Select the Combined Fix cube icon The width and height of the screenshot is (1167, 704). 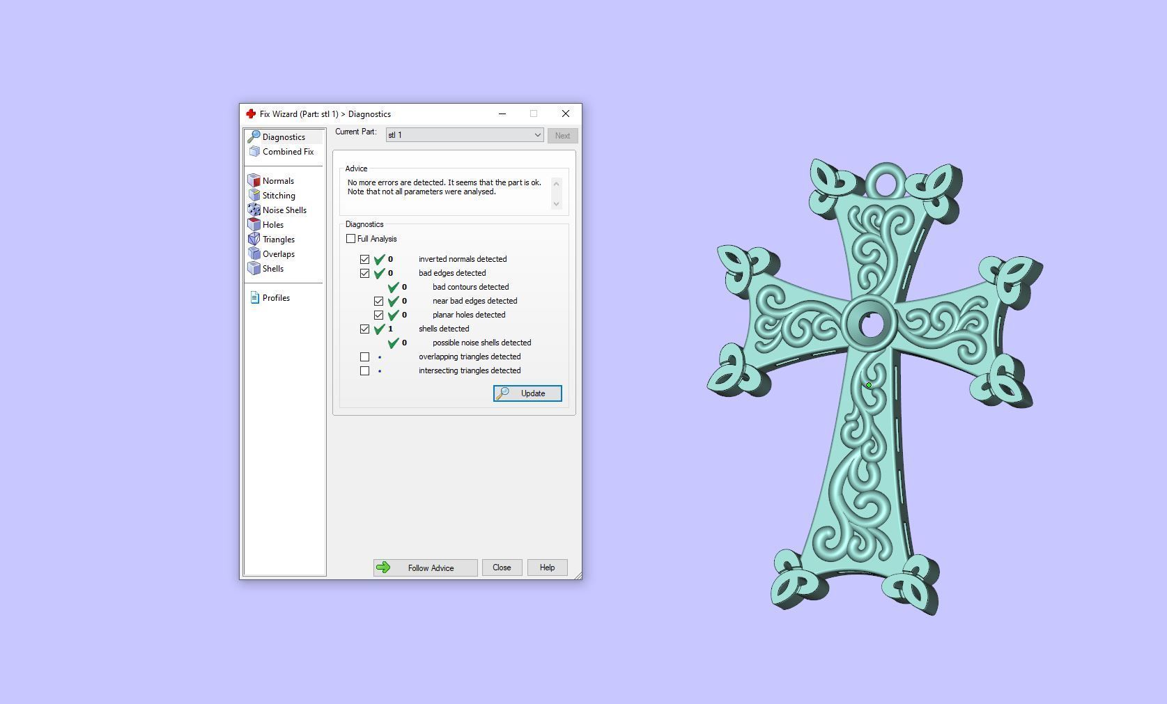coord(254,151)
